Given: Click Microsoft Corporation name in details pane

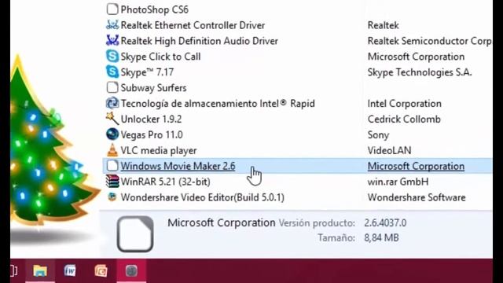Looking at the screenshot, I should click(x=222, y=222).
